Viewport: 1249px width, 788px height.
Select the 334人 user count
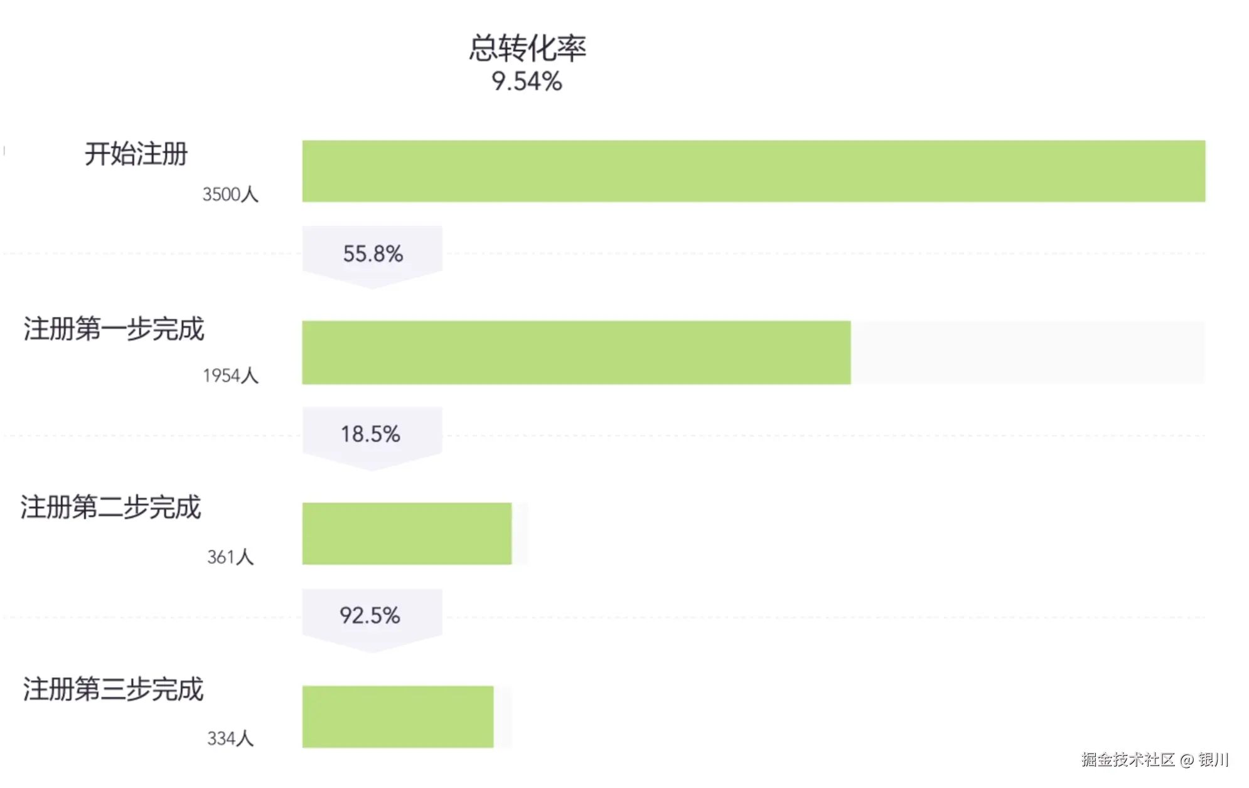[x=230, y=738]
